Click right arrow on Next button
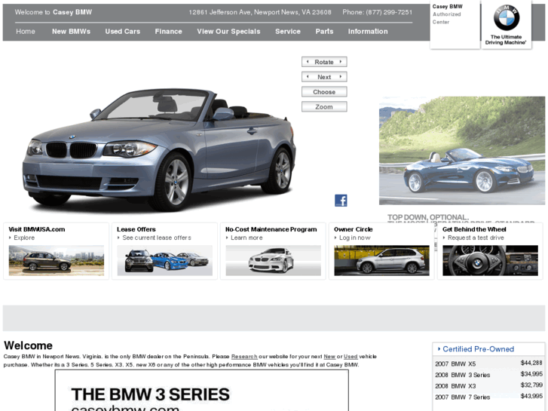Image resolution: width=548 pixels, height=411 pixels. point(341,77)
